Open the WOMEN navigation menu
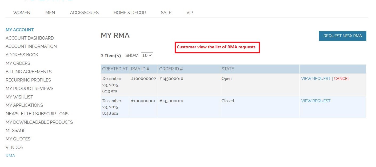The height and width of the screenshot is (167, 376). point(22,12)
